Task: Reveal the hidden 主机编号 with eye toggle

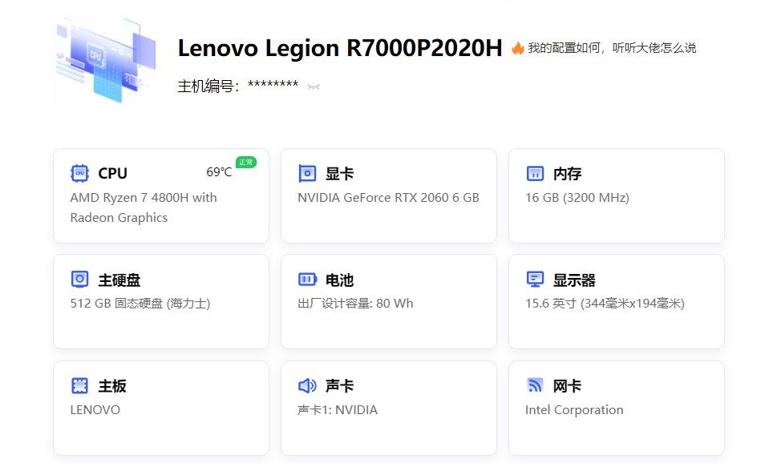Action: pyautogui.click(x=312, y=87)
